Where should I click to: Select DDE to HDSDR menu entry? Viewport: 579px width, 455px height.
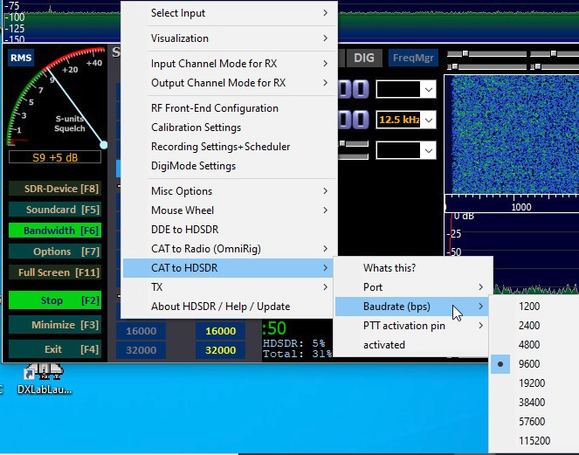(x=229, y=230)
